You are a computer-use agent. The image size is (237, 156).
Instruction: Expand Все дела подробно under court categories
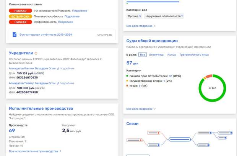click(141, 26)
